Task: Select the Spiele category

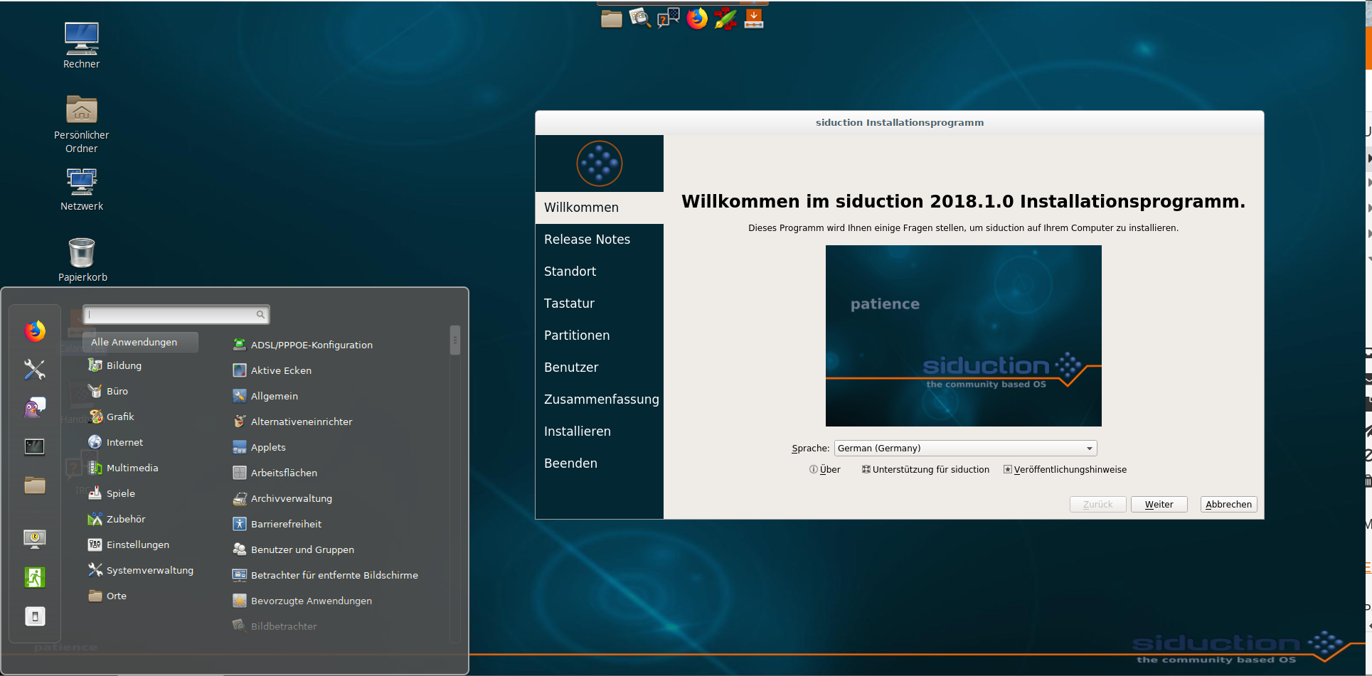Action: point(112,493)
